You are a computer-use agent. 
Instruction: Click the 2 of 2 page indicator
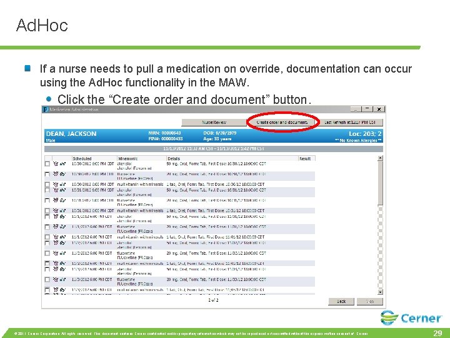coord(213,300)
